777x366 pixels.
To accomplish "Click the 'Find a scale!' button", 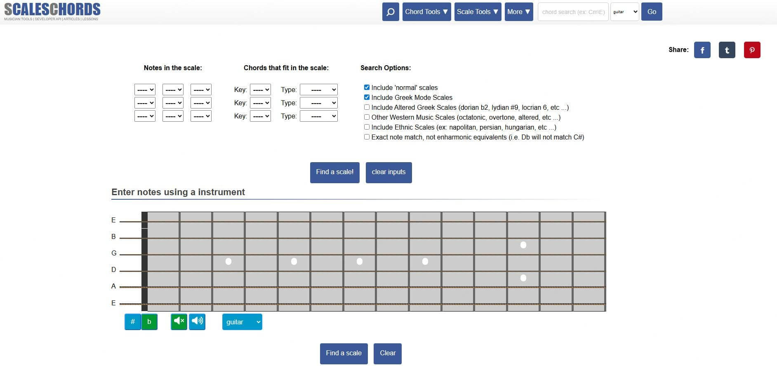I will click(x=335, y=172).
